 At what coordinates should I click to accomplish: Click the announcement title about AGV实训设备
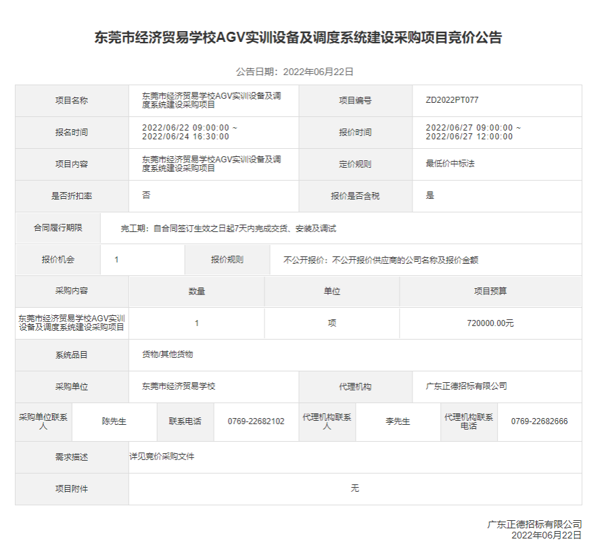(298, 37)
